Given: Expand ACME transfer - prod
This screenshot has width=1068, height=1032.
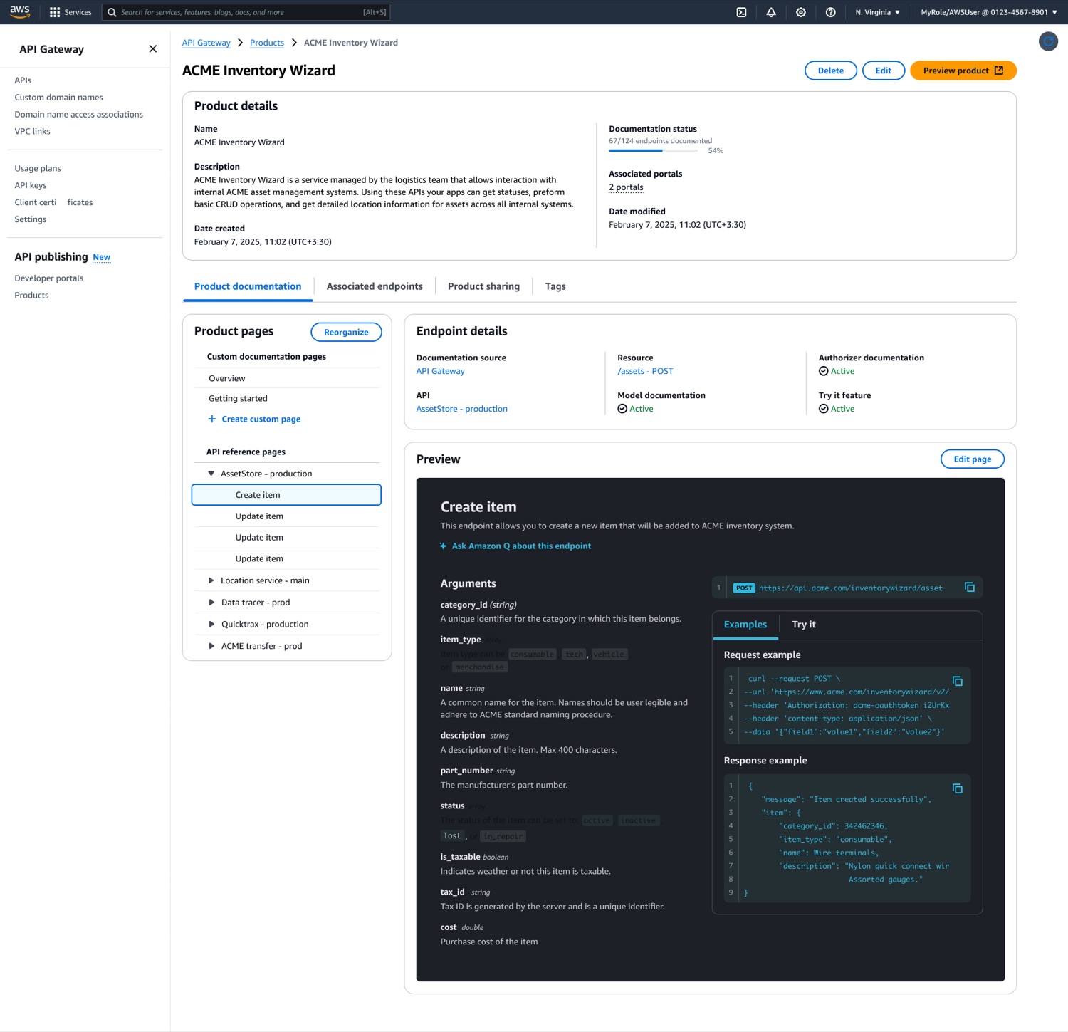Looking at the screenshot, I should point(211,646).
